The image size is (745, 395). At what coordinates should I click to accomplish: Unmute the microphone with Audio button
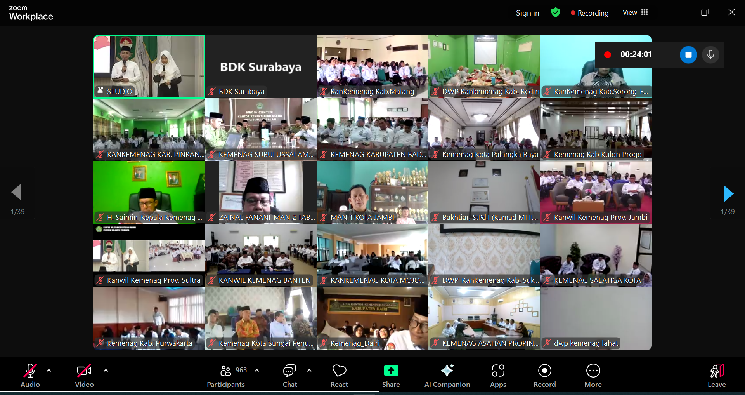click(30, 375)
